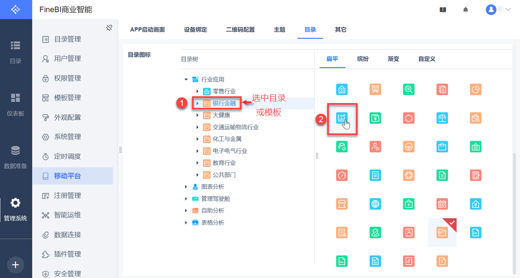Expand the 图表分析 directory node

point(186,187)
